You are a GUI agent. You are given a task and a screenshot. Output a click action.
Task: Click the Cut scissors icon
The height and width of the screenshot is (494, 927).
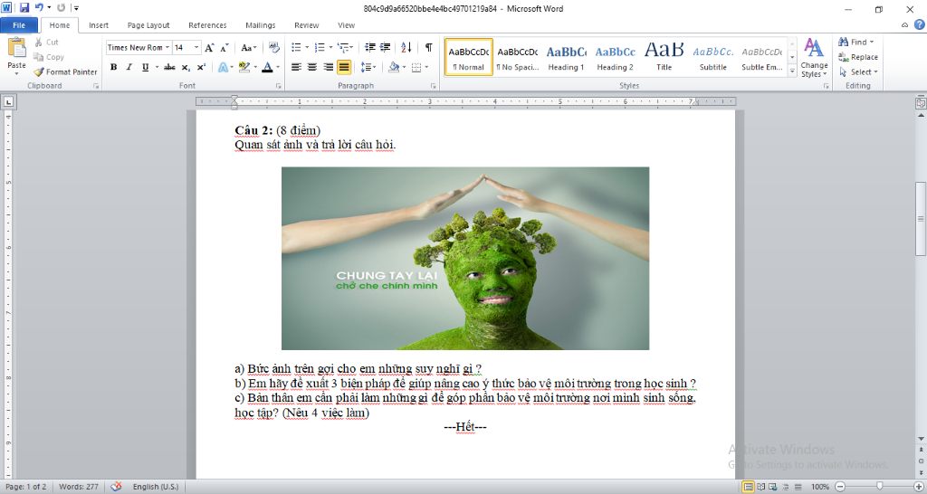pos(38,42)
